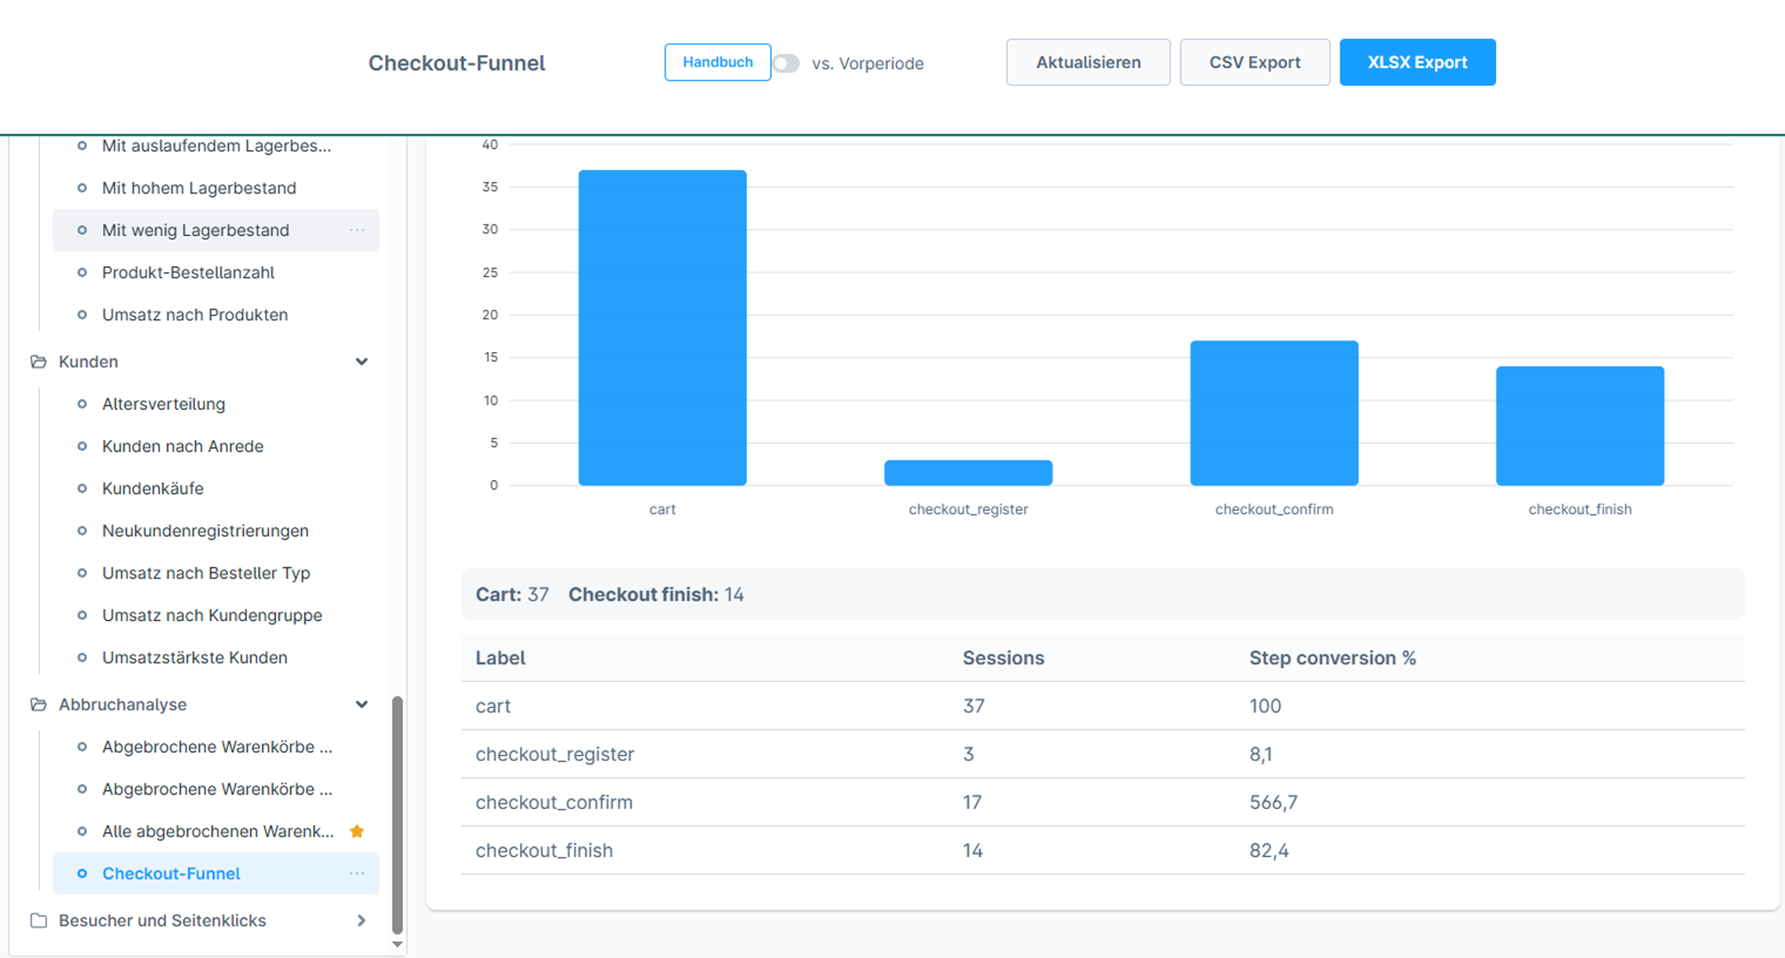1785x958 pixels.
Task: Open Umsatz nach Produkten report
Action: click(195, 315)
